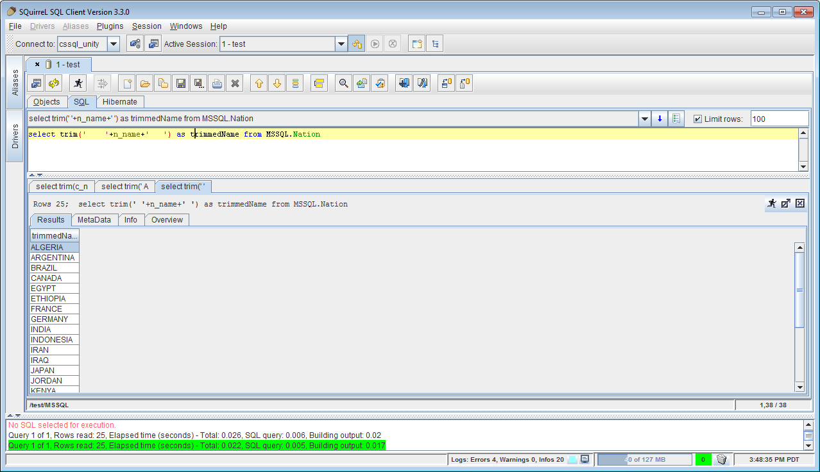820x472 pixels.
Task: Expand the Active Session dropdown
Action: point(341,44)
